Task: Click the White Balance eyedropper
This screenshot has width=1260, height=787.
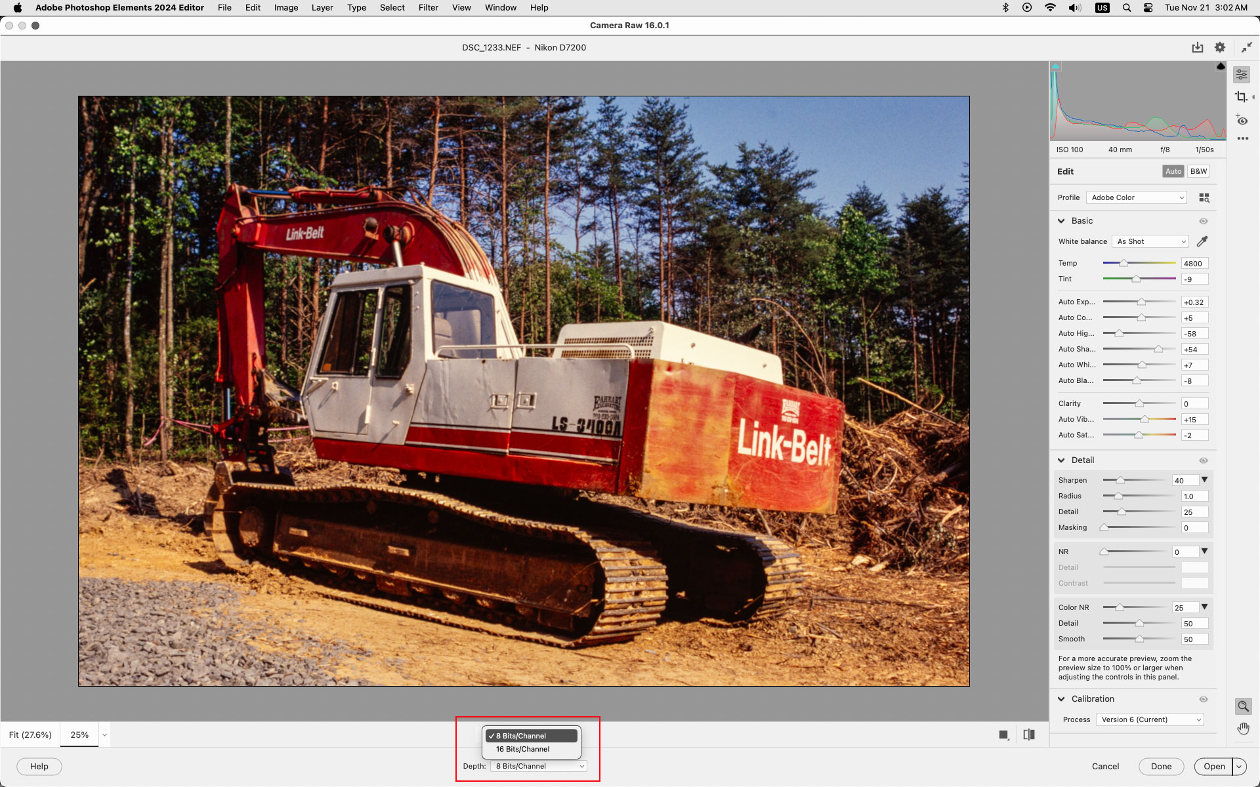Action: (1202, 241)
